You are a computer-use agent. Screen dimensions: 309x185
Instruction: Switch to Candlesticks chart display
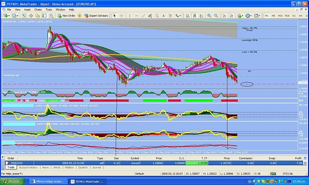coord(194,16)
